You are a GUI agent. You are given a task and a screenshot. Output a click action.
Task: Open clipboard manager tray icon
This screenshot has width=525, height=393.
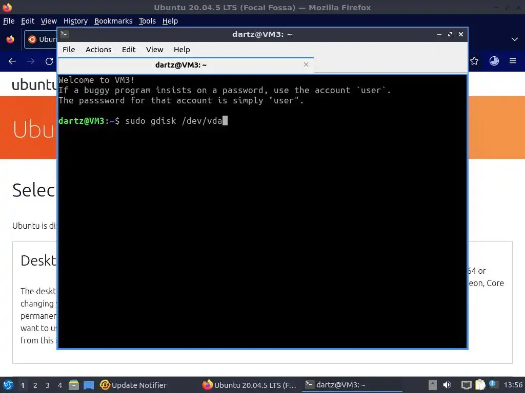coord(480,385)
